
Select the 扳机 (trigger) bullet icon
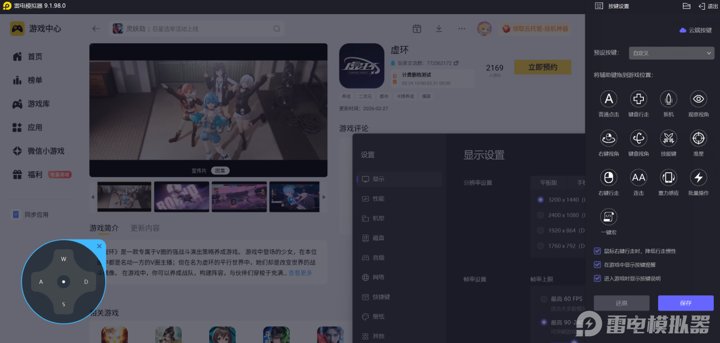[668, 99]
